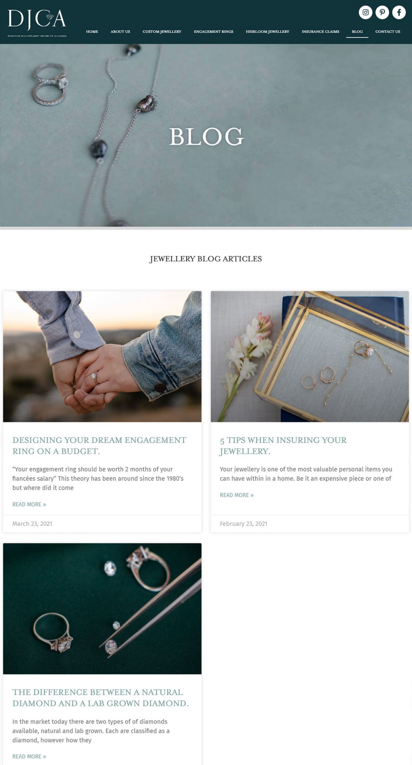Open the Instagram social icon
Screen dimensions: 412x765
(365, 12)
